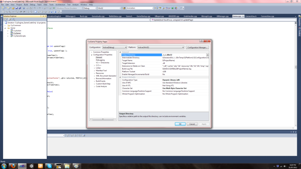Click the Comment Selection icon in second toolbar row
The width and height of the screenshot is (301, 169).
28,12
